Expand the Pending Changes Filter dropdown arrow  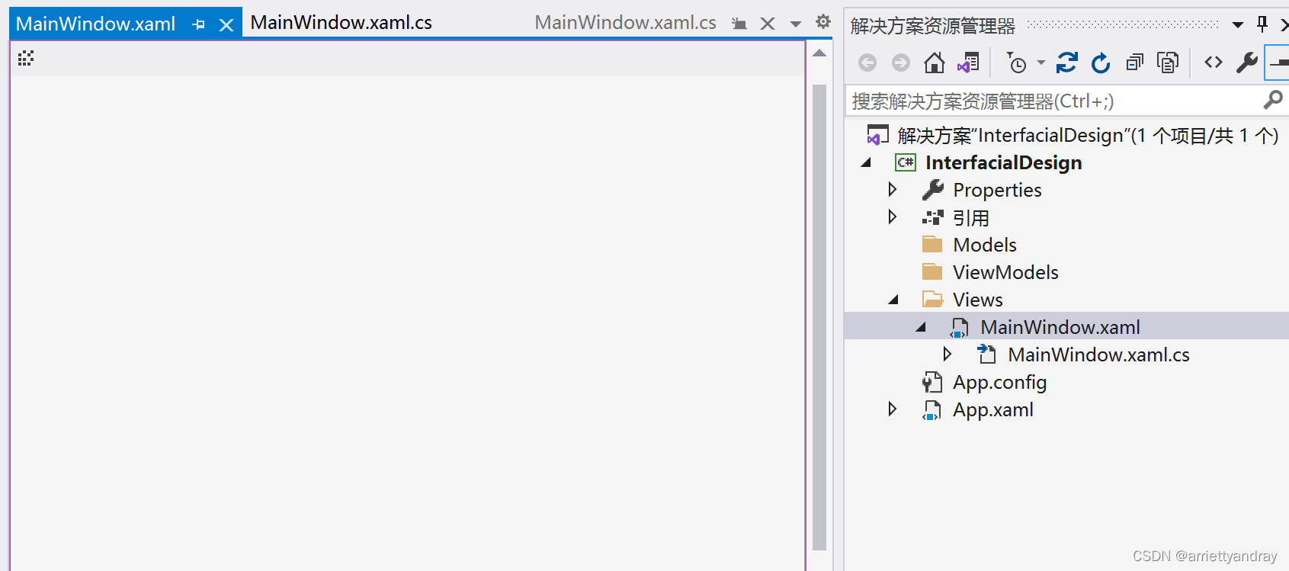click(1041, 63)
